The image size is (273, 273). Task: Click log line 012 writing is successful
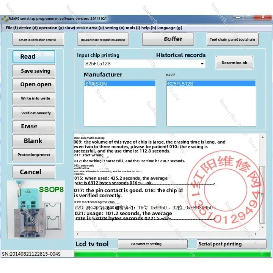[130, 161]
